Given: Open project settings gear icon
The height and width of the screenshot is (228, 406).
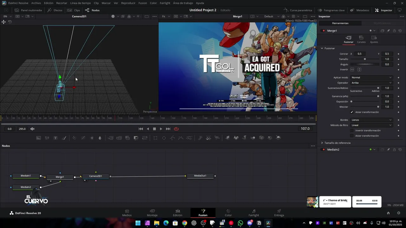Looking at the screenshot, I should [x=399, y=213].
